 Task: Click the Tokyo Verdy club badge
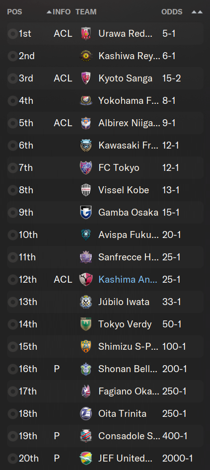[x=86, y=324]
